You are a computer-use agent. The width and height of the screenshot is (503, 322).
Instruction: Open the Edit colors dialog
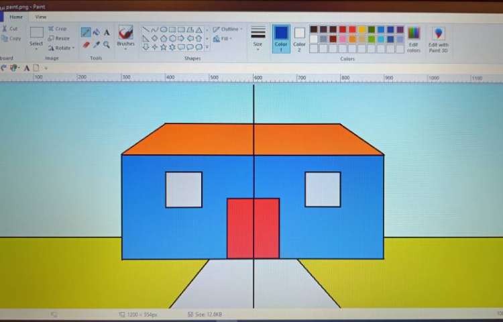(x=414, y=39)
